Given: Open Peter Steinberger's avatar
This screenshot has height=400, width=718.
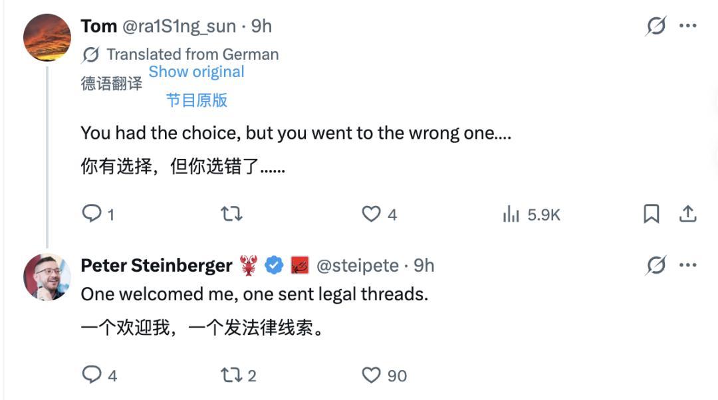Looking at the screenshot, I should pos(47,276).
